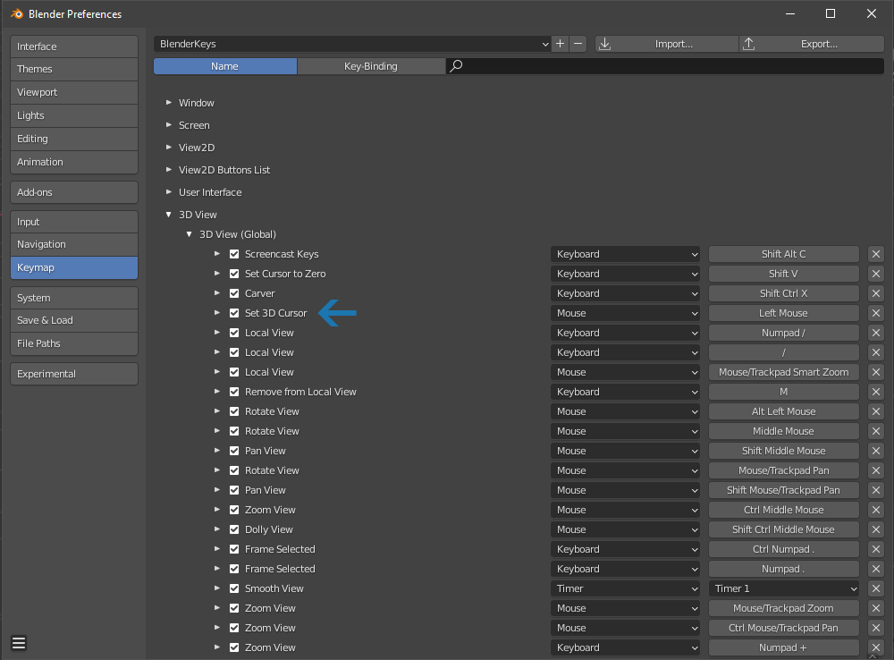The width and height of the screenshot is (894, 660).
Task: Remove the Dolly View keymap entry
Action: click(x=876, y=529)
